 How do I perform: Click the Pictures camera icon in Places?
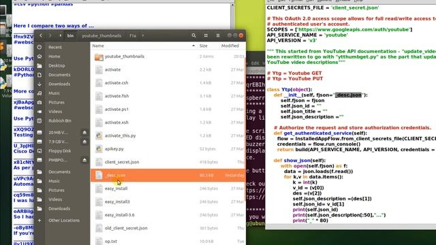(40, 102)
